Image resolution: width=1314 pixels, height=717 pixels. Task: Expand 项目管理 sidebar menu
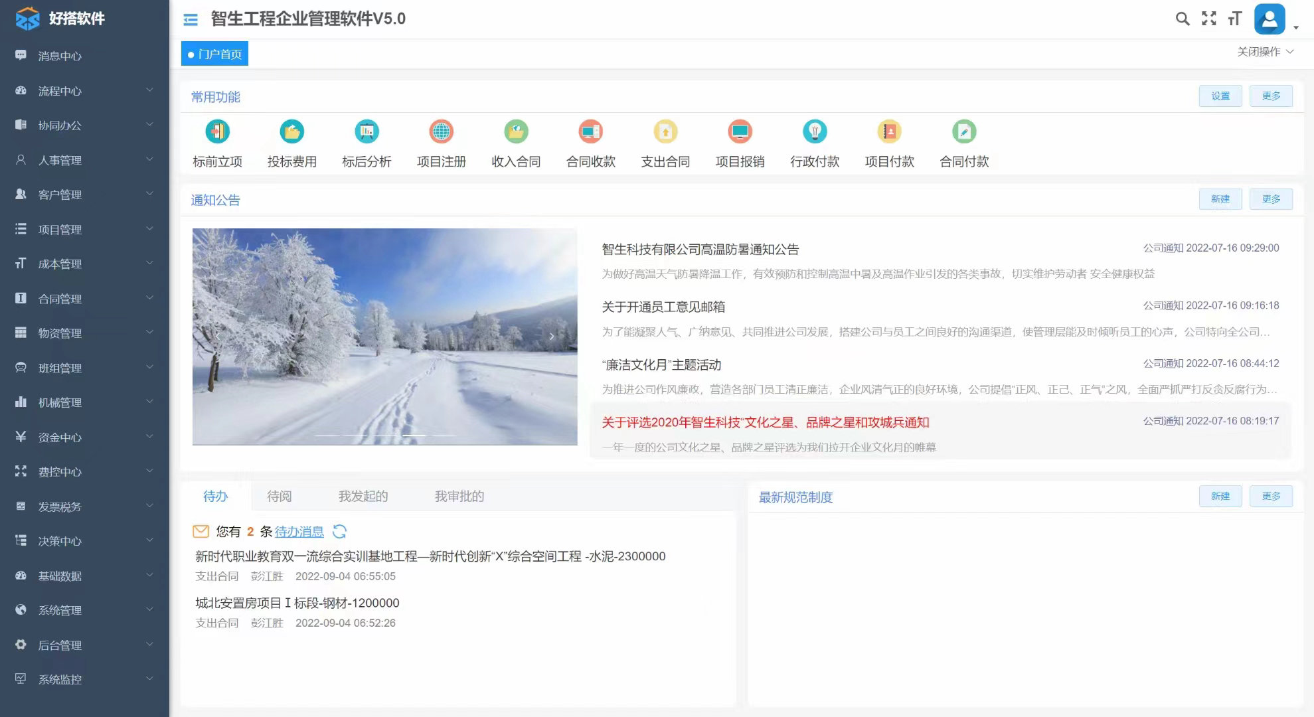pos(84,229)
